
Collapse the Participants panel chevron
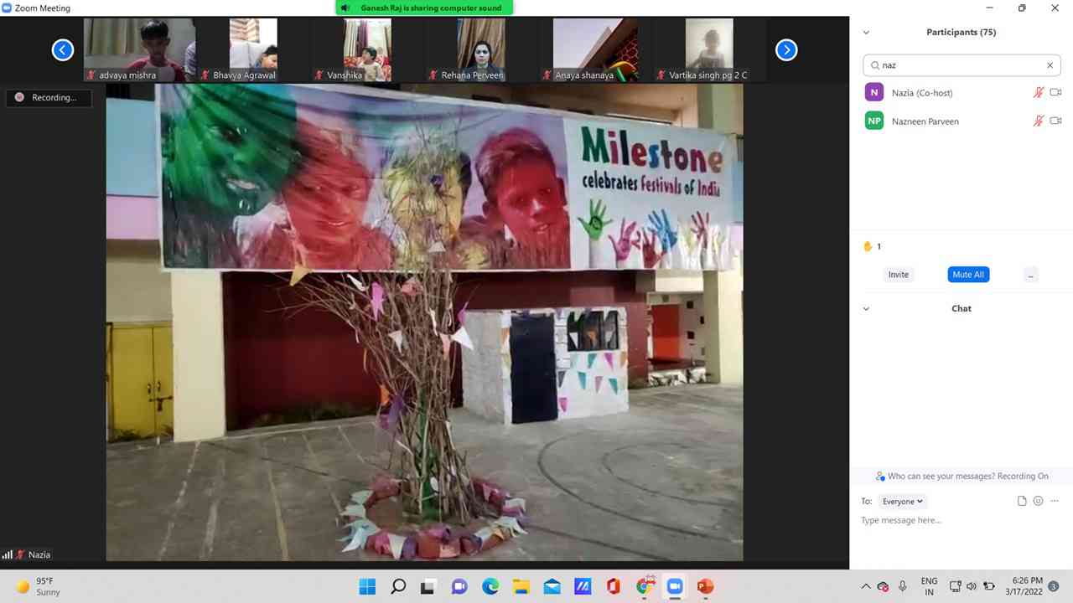(x=866, y=32)
